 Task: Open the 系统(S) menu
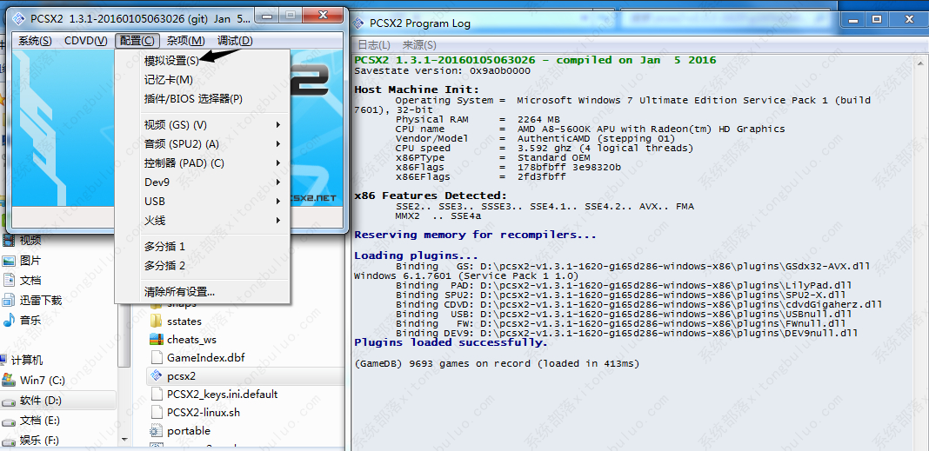[35, 41]
